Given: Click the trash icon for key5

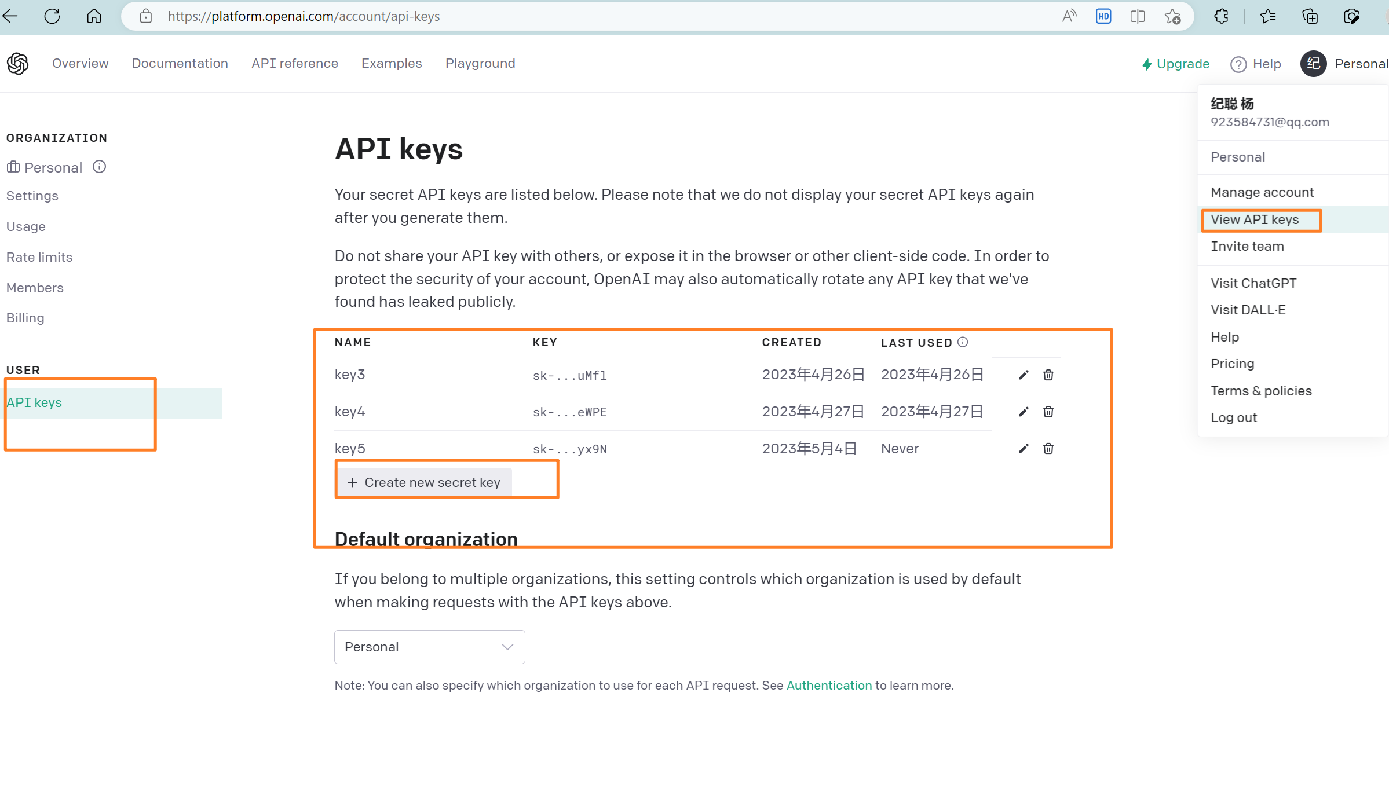Looking at the screenshot, I should point(1048,449).
